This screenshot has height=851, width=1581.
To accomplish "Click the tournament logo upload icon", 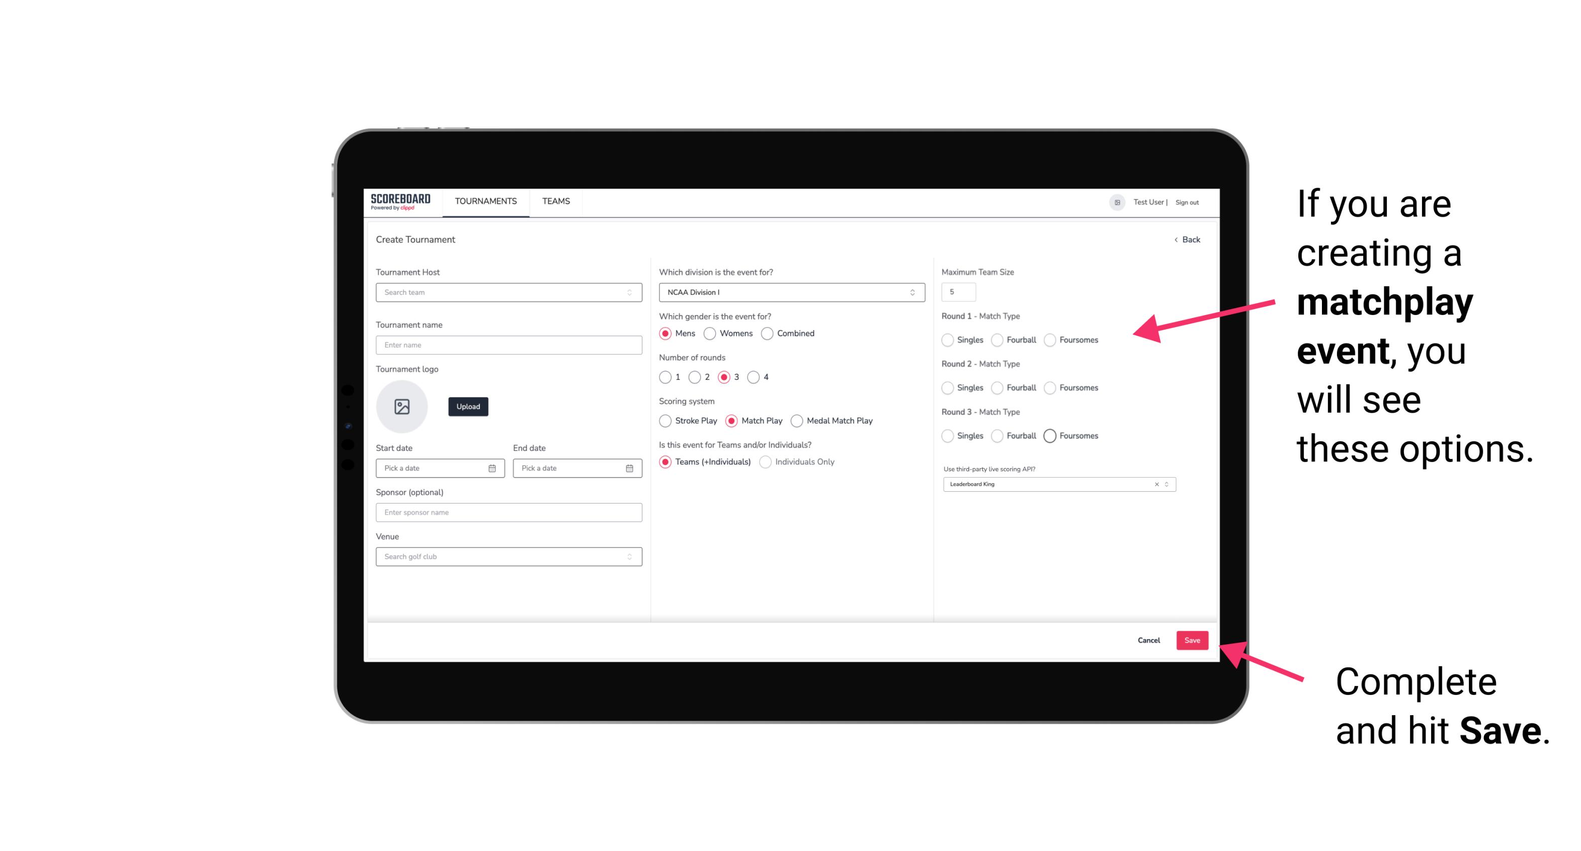I will coord(402,407).
